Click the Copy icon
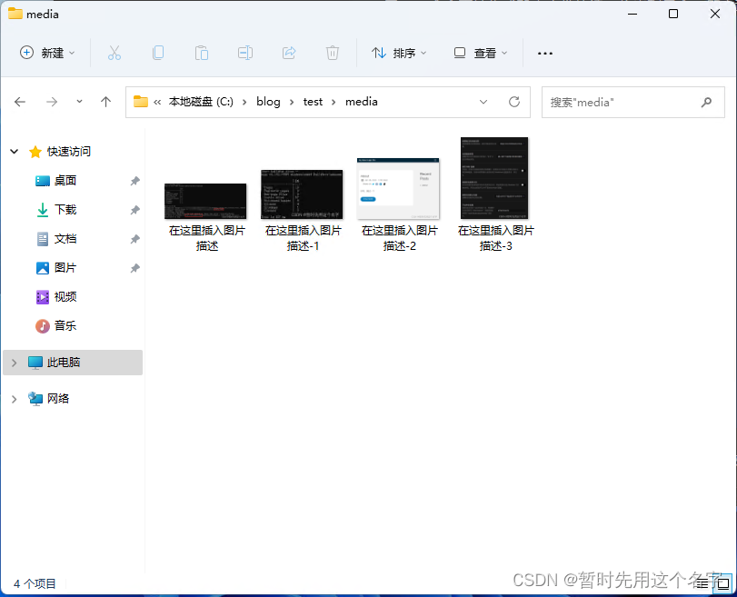The height and width of the screenshot is (597, 737). pos(158,54)
